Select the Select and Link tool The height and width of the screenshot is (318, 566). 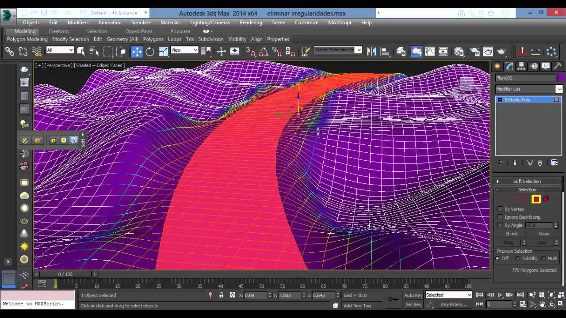coord(9,52)
